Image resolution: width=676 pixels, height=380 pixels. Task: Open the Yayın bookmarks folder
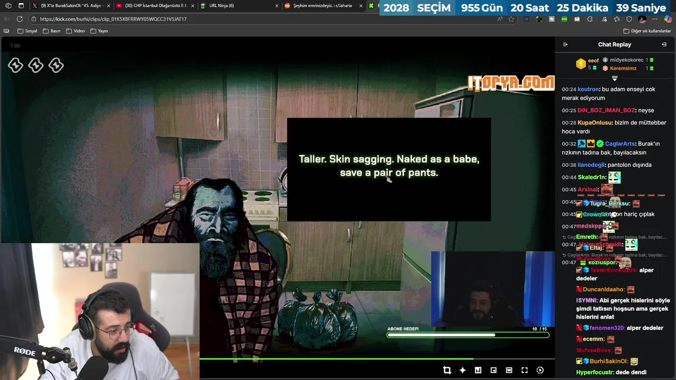[99, 31]
